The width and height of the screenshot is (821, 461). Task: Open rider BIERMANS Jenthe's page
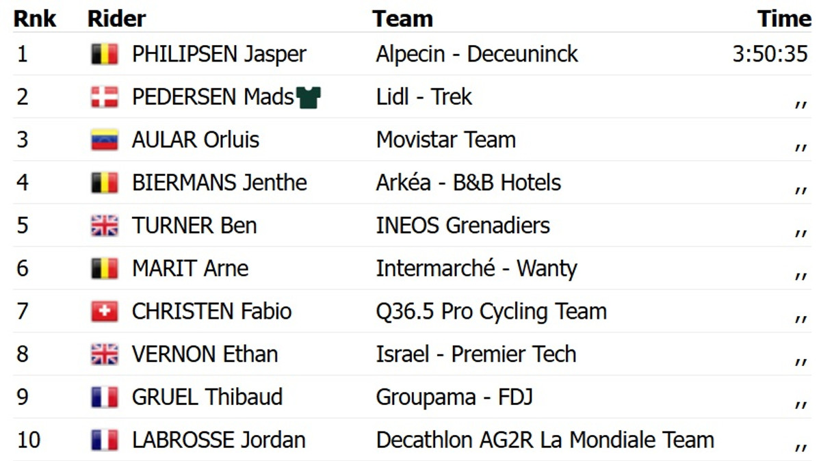(219, 183)
